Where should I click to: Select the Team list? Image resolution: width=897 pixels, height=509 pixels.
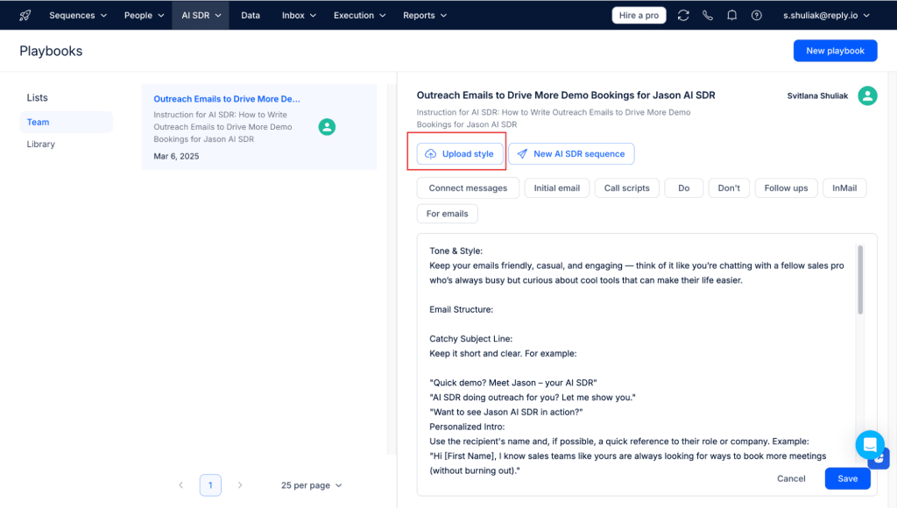tap(67, 123)
